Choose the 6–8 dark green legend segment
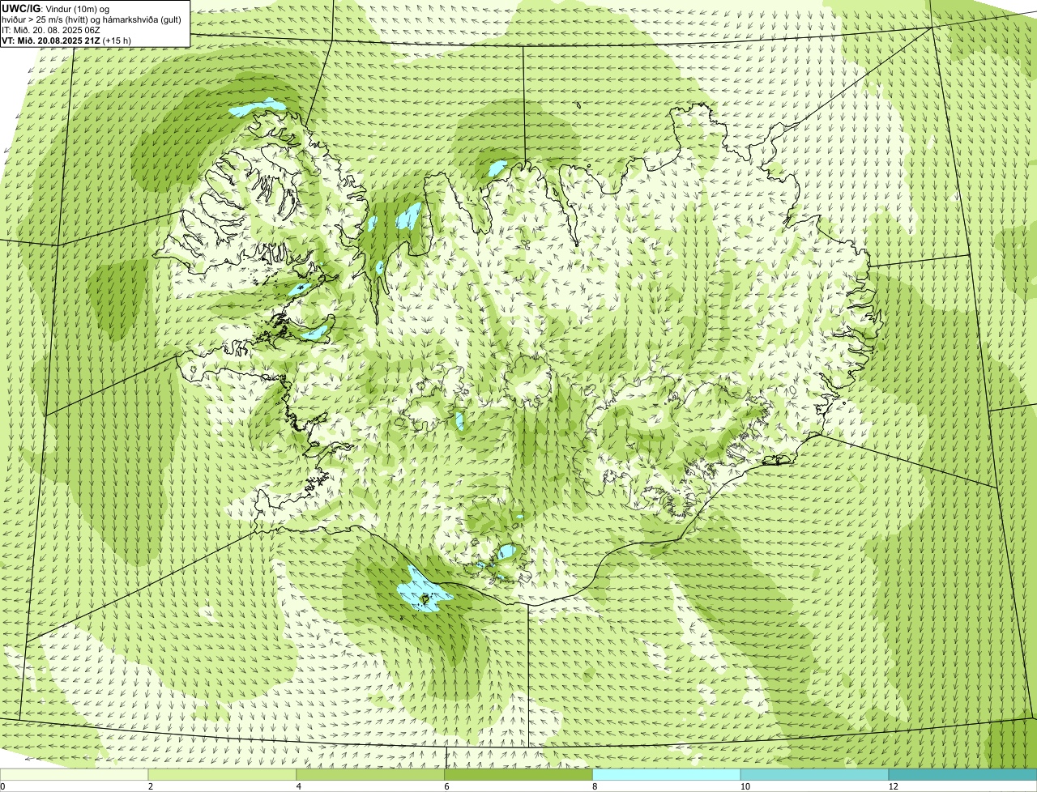Viewport: 1037px width, 792px height. [x=519, y=775]
